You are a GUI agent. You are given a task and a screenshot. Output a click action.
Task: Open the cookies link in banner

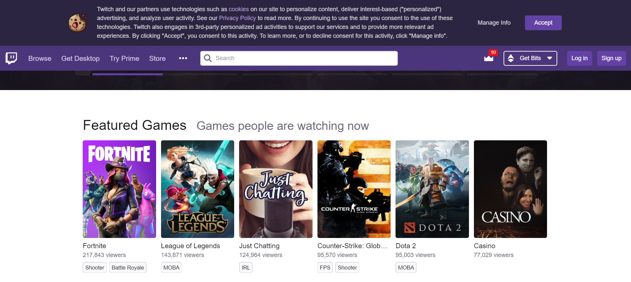coord(239,9)
